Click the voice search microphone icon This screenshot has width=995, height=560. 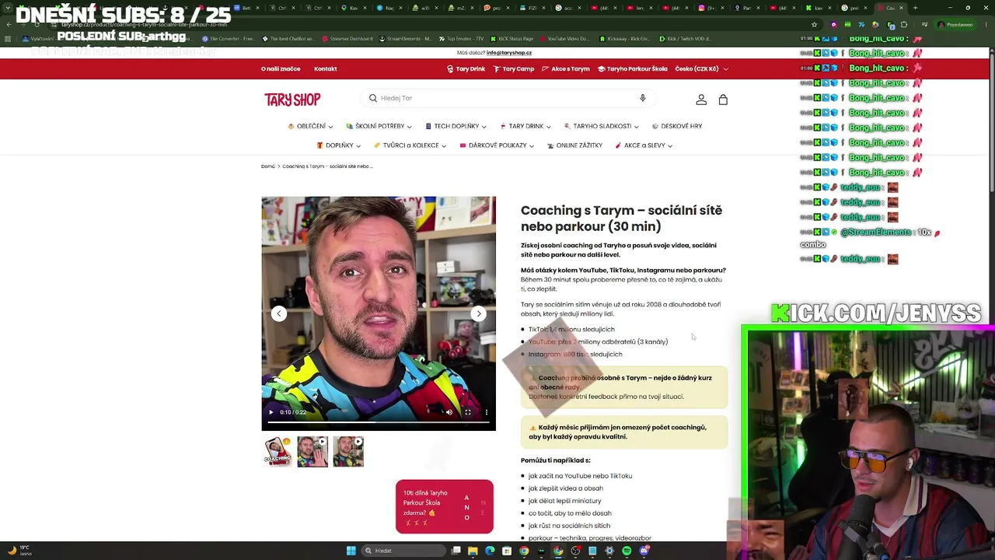pos(643,98)
